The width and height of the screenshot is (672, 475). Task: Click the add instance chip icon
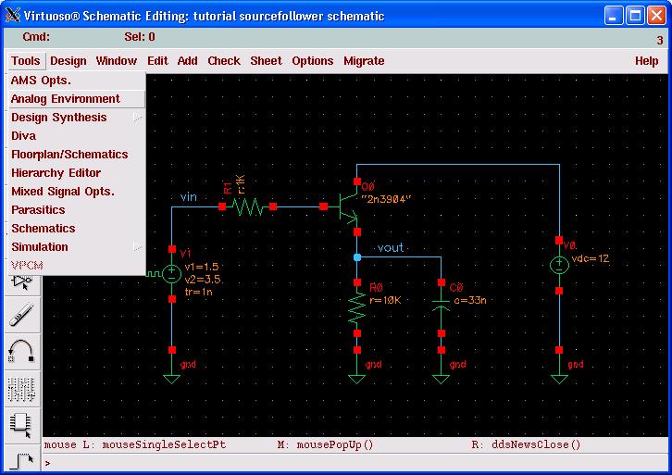21,423
